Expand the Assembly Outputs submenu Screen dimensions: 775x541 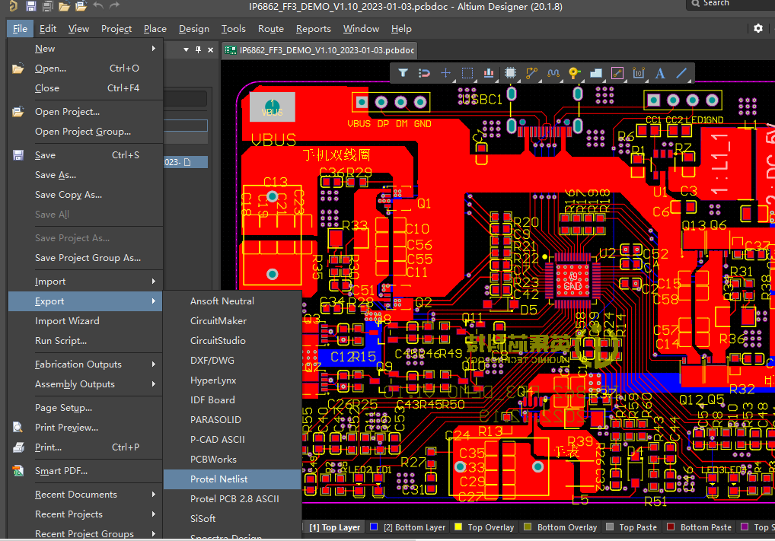pyautogui.click(x=85, y=384)
